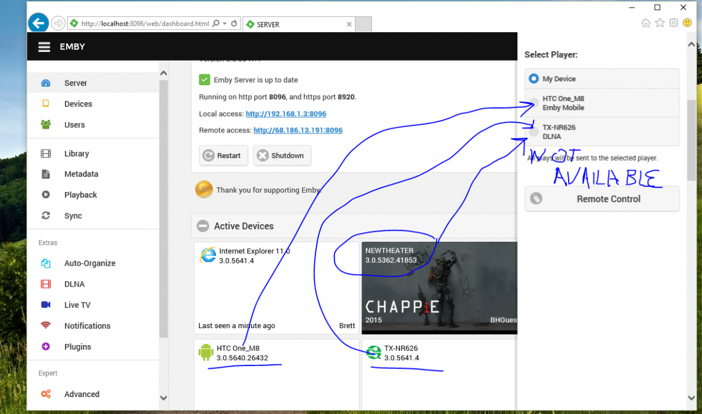Select TX-NR626 DLNA player option
The height and width of the screenshot is (414, 702).
click(x=534, y=132)
